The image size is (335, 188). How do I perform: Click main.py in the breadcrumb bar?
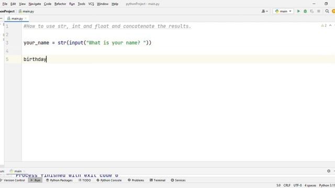click(x=26, y=11)
